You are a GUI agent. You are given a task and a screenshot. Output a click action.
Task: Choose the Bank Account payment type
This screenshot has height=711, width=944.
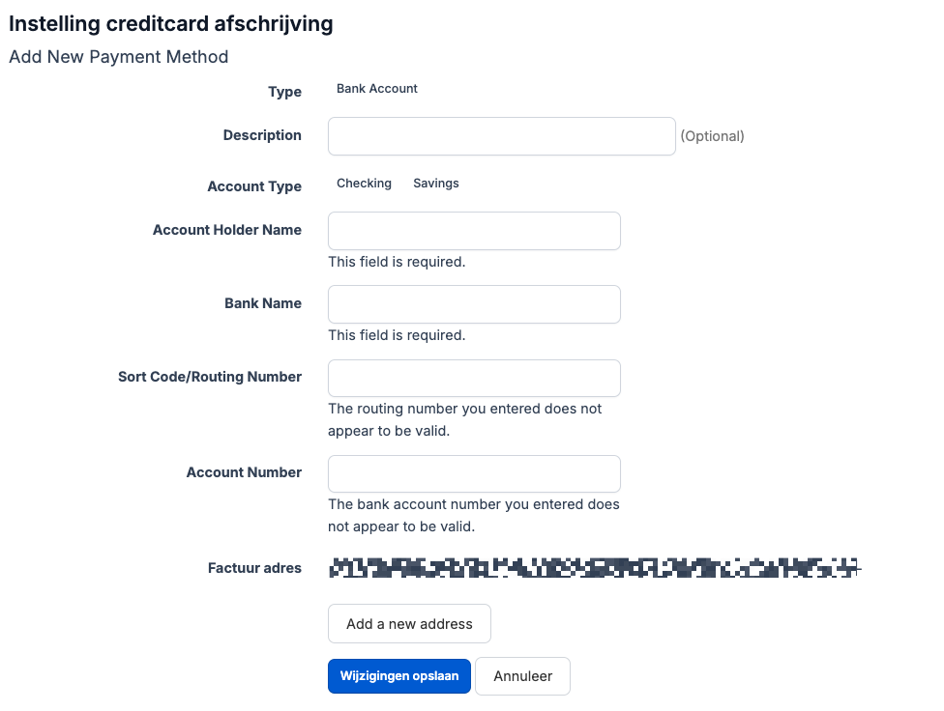[377, 89]
